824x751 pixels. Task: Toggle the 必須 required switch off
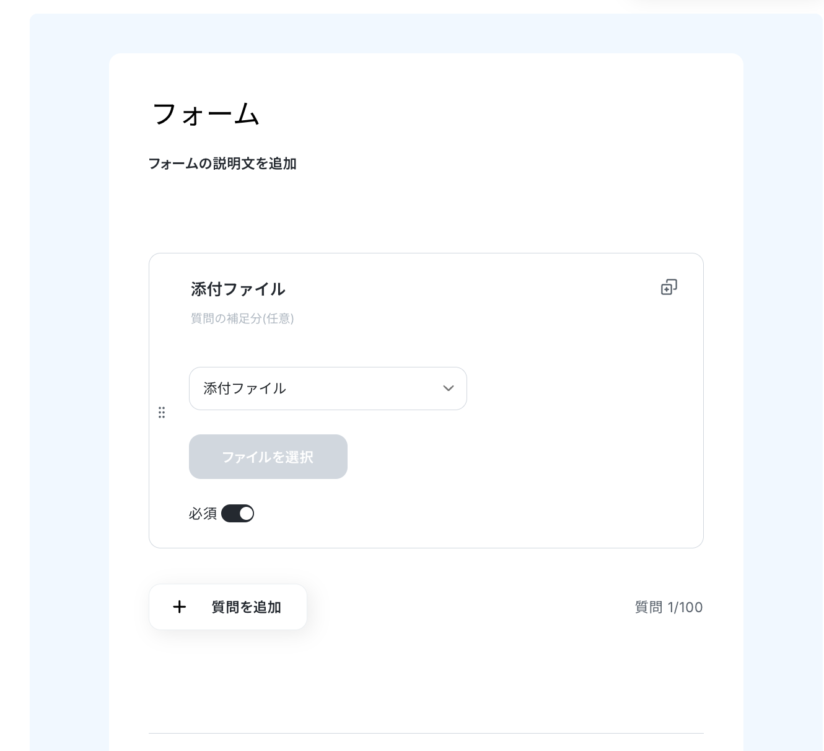[x=237, y=514]
